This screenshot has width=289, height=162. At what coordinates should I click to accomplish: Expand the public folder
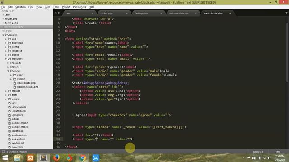click(6, 55)
